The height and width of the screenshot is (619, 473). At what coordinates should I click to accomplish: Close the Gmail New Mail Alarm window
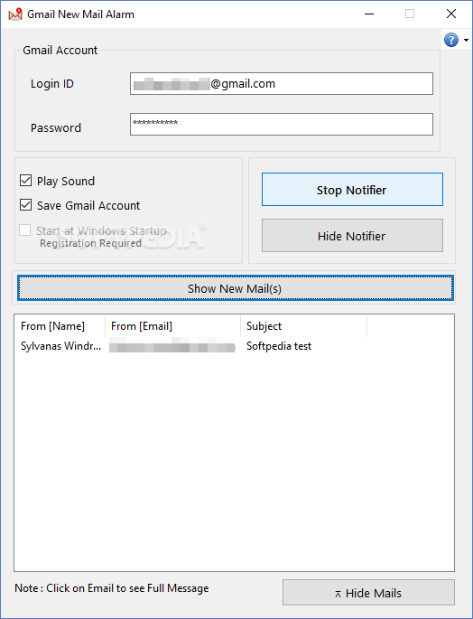click(451, 14)
